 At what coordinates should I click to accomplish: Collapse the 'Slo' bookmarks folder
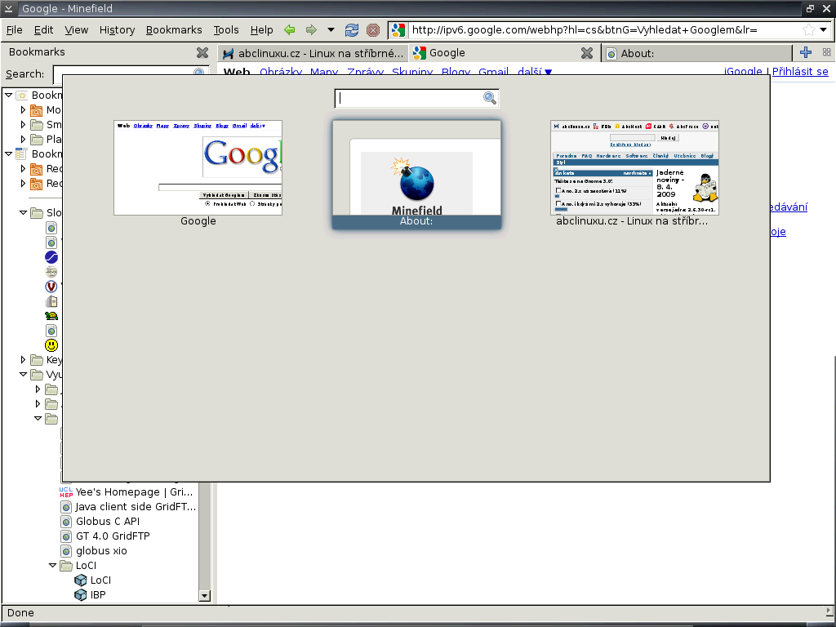[x=23, y=213]
